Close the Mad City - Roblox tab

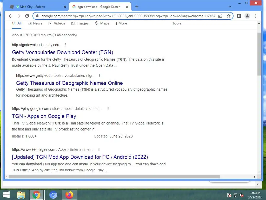(65, 7)
